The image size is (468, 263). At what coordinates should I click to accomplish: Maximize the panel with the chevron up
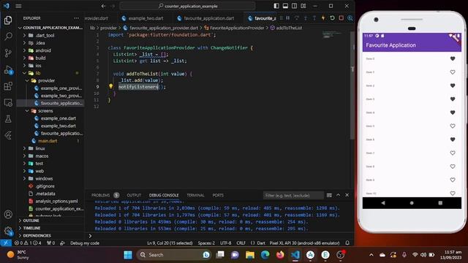pos(338,195)
